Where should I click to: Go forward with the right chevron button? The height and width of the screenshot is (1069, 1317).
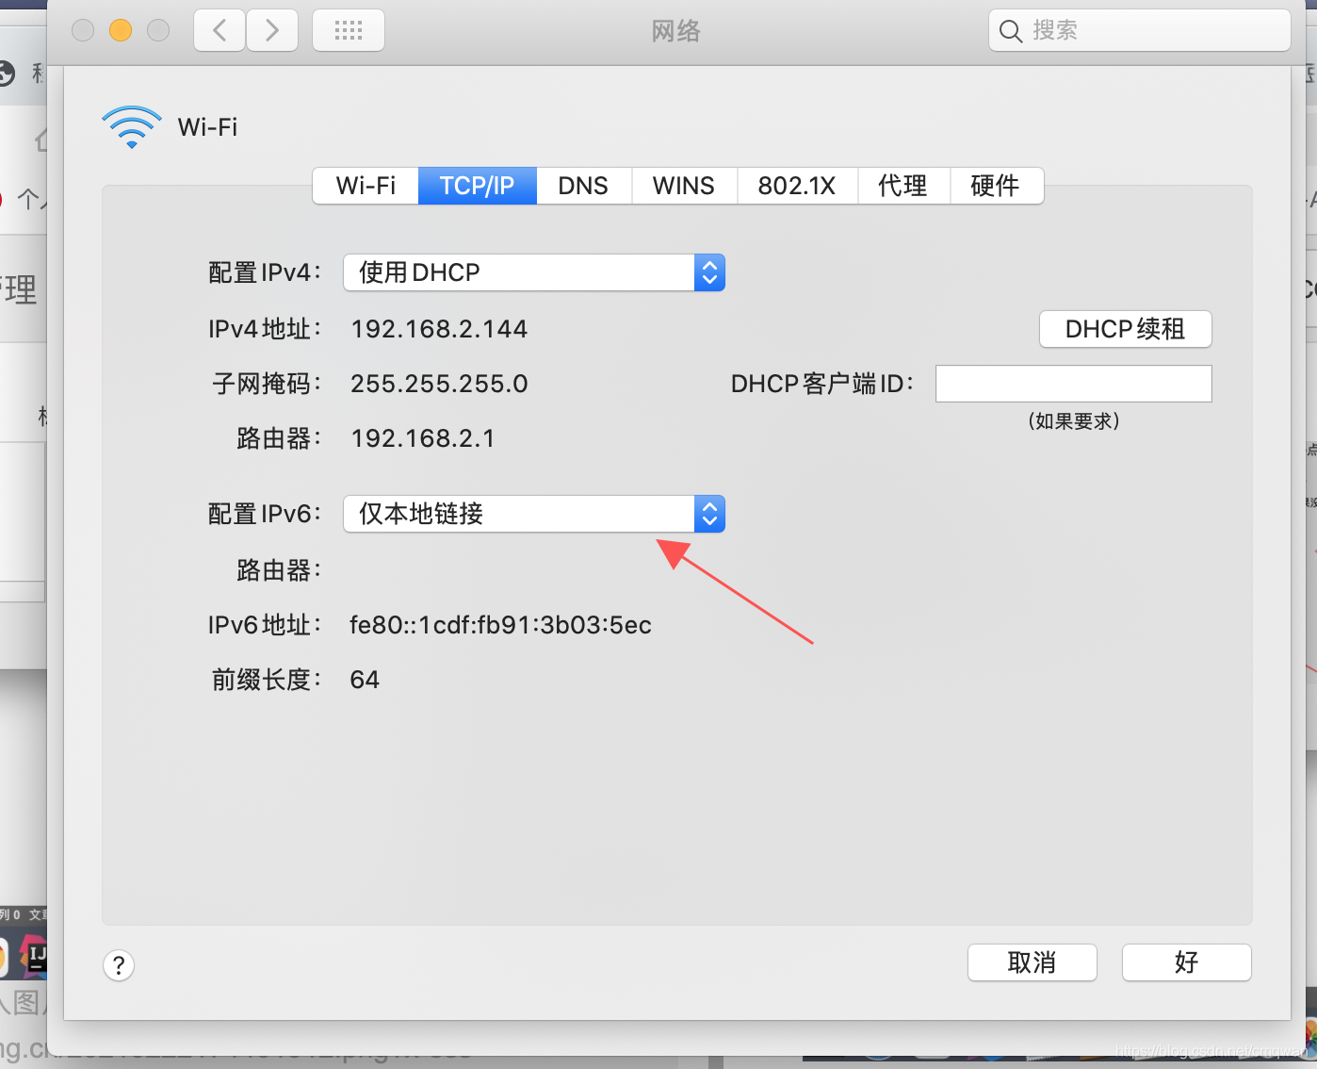click(x=272, y=30)
